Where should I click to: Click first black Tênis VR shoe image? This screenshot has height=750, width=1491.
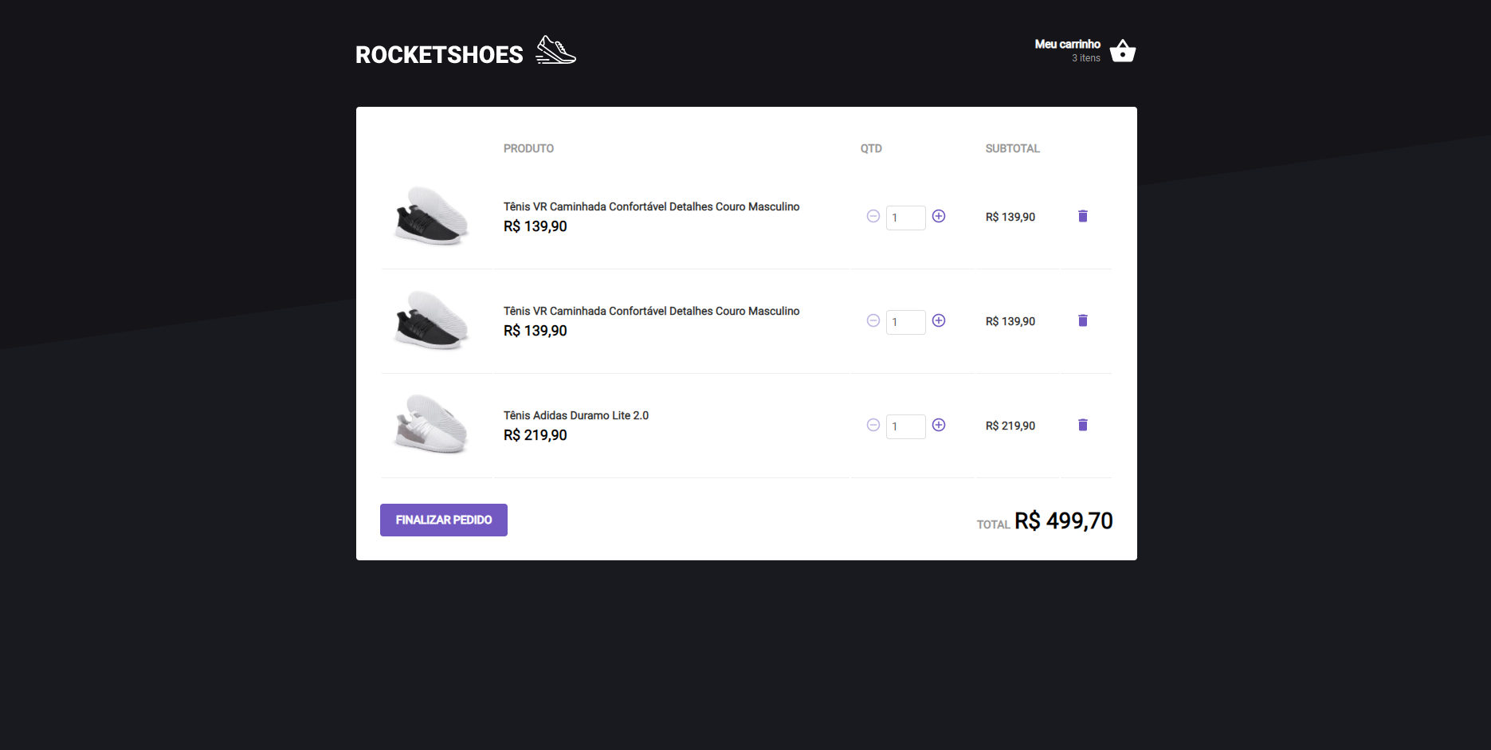click(x=431, y=216)
